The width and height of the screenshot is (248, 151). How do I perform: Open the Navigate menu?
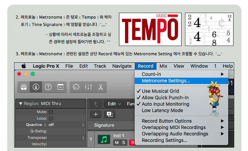point(122,66)
